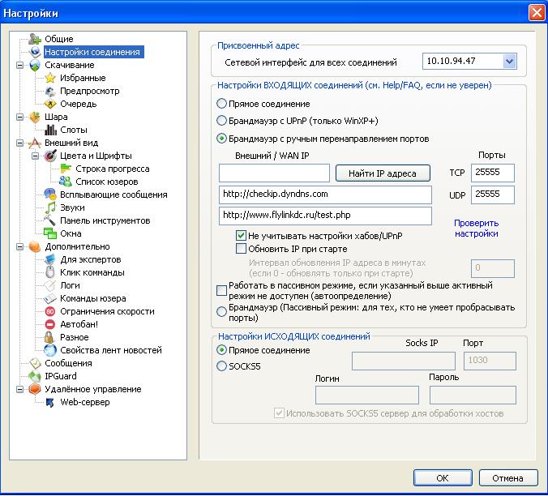
Task: Click the Звуки music note icon
Action: (50, 207)
